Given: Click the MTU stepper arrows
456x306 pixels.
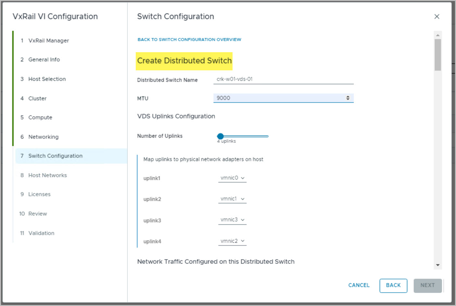Looking at the screenshot, I should pos(348,98).
